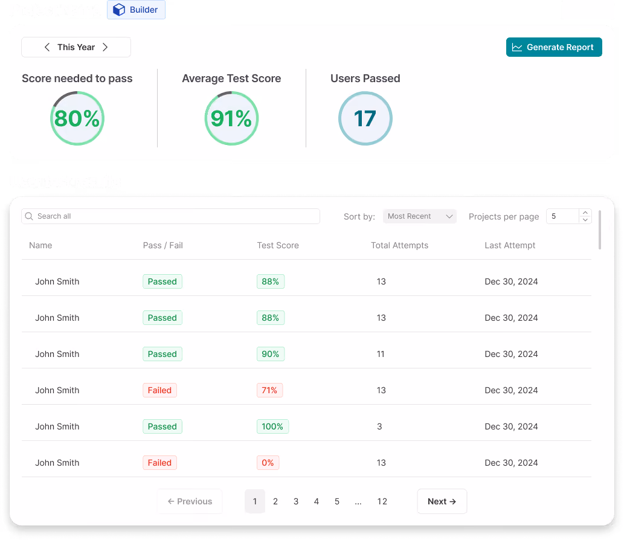Click the search magnifier icon

click(x=29, y=216)
